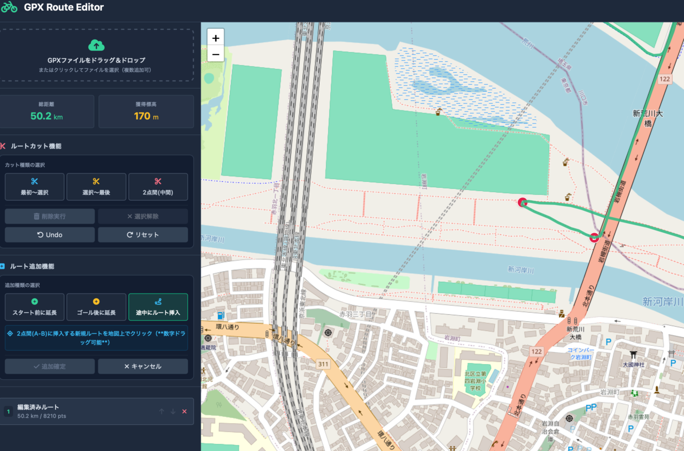Screen dimensions: 684x451
Task: Zoom in the map with plus button
Action: click(215, 38)
